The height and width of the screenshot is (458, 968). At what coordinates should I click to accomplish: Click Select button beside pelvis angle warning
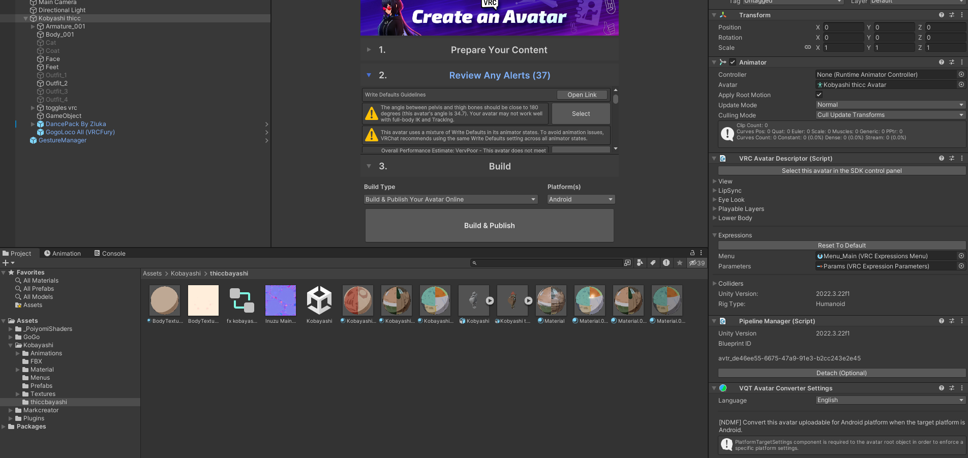tap(581, 114)
